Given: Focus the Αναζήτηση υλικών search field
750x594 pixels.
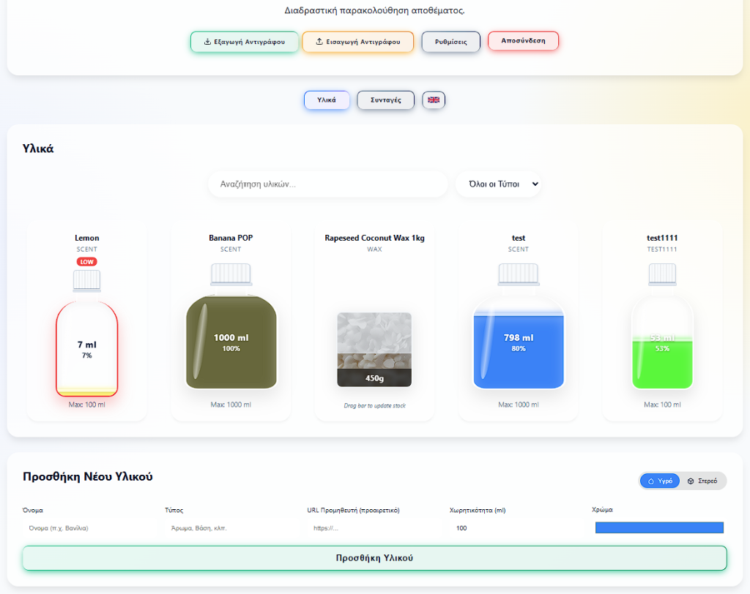Looking at the screenshot, I should (327, 184).
